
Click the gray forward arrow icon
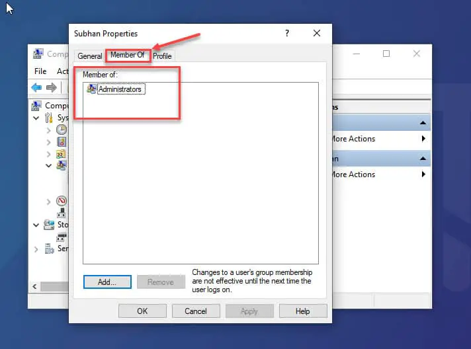coord(52,88)
